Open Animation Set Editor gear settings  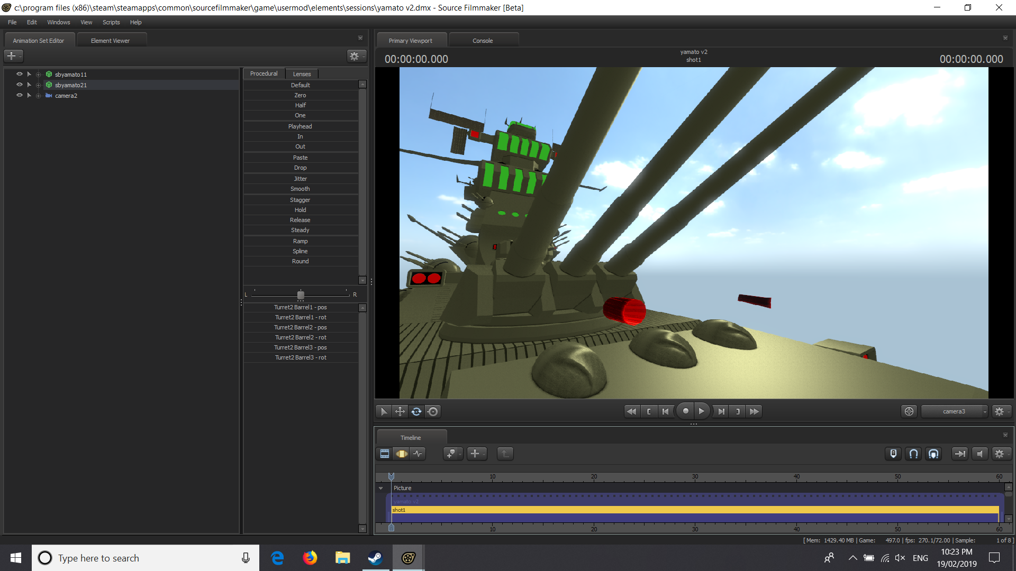pyautogui.click(x=356, y=56)
